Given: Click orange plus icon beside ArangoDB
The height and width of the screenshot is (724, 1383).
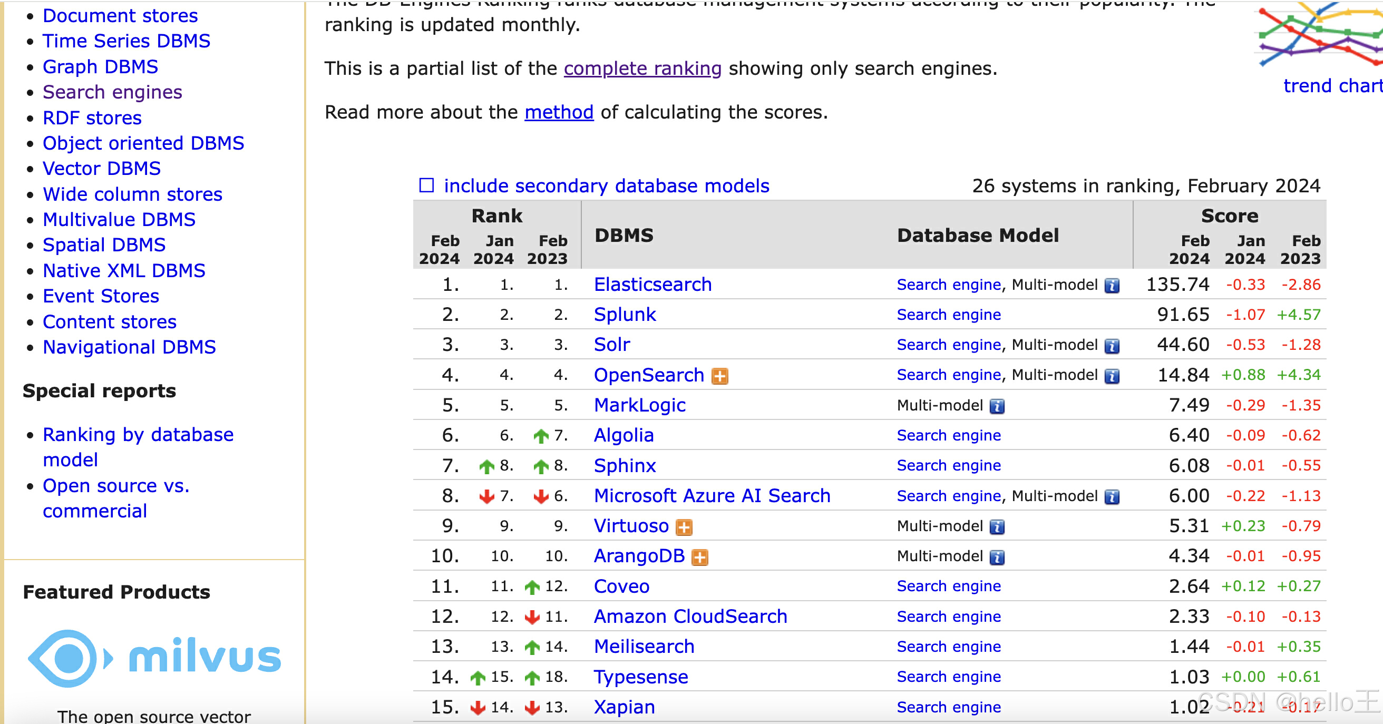Looking at the screenshot, I should (699, 557).
